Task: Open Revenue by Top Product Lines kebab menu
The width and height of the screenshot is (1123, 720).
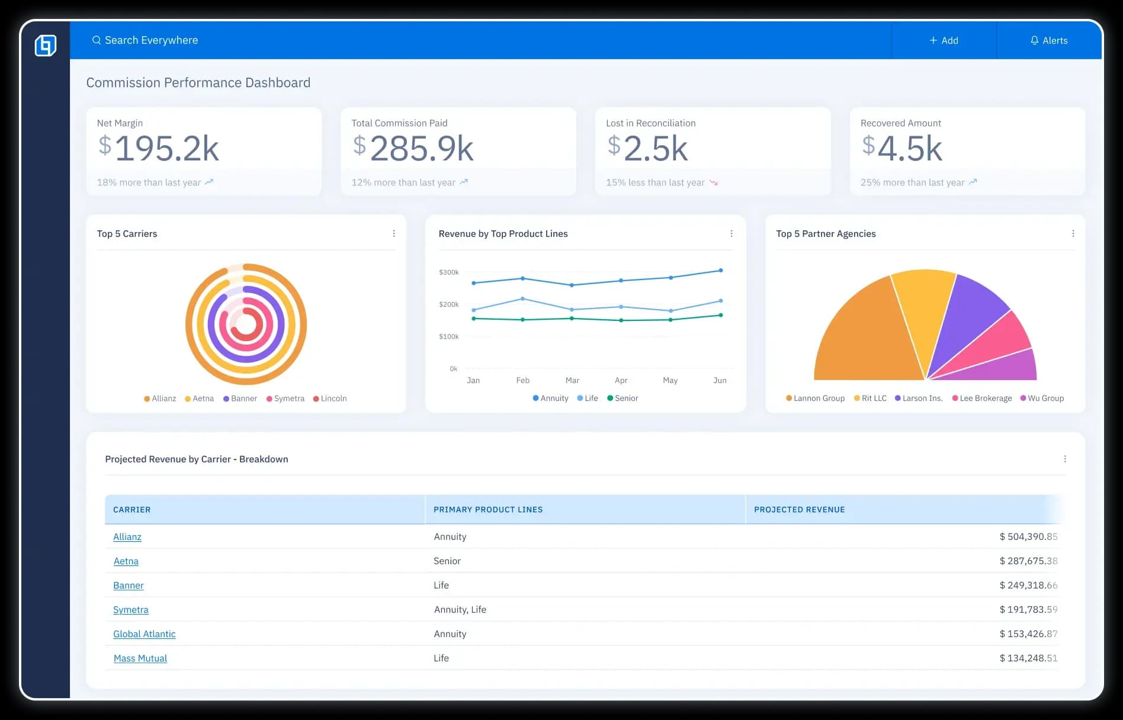Action: (731, 234)
